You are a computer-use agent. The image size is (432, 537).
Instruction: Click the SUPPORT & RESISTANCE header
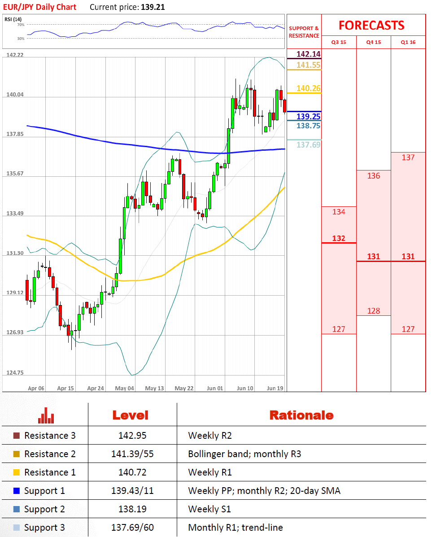pos(304,32)
